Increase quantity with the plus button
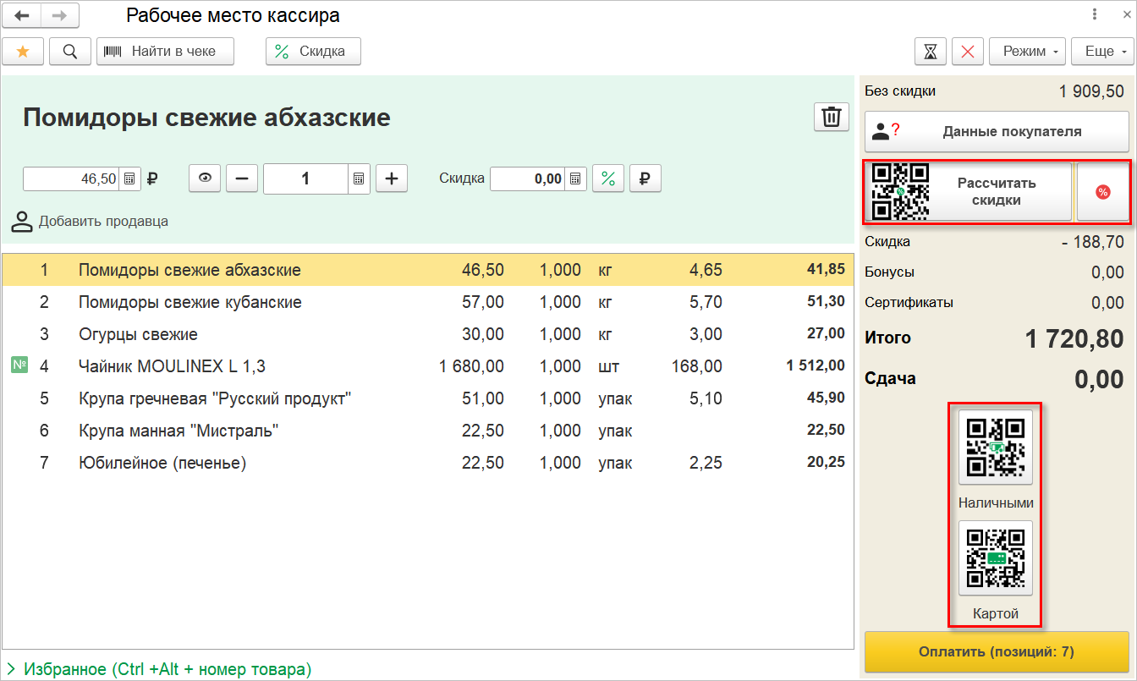Screen dimensions: 1137x681 [392, 178]
